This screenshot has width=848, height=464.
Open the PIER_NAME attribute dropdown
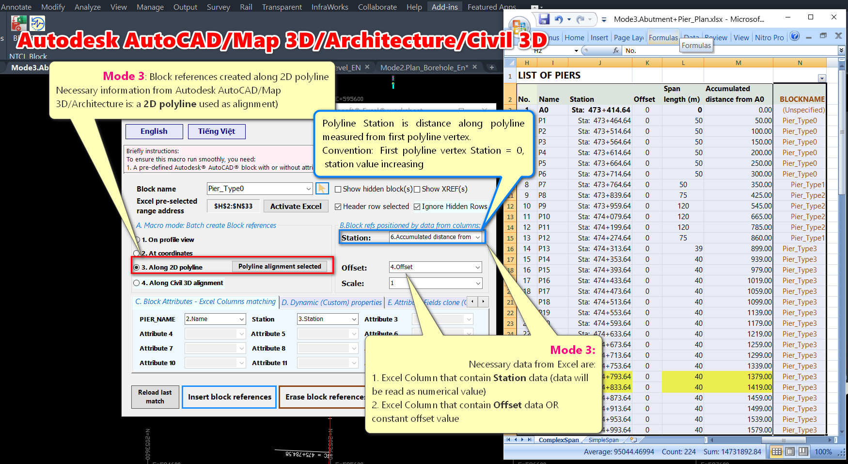coord(242,319)
